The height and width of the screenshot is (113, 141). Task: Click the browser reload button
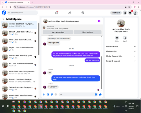[10, 7]
